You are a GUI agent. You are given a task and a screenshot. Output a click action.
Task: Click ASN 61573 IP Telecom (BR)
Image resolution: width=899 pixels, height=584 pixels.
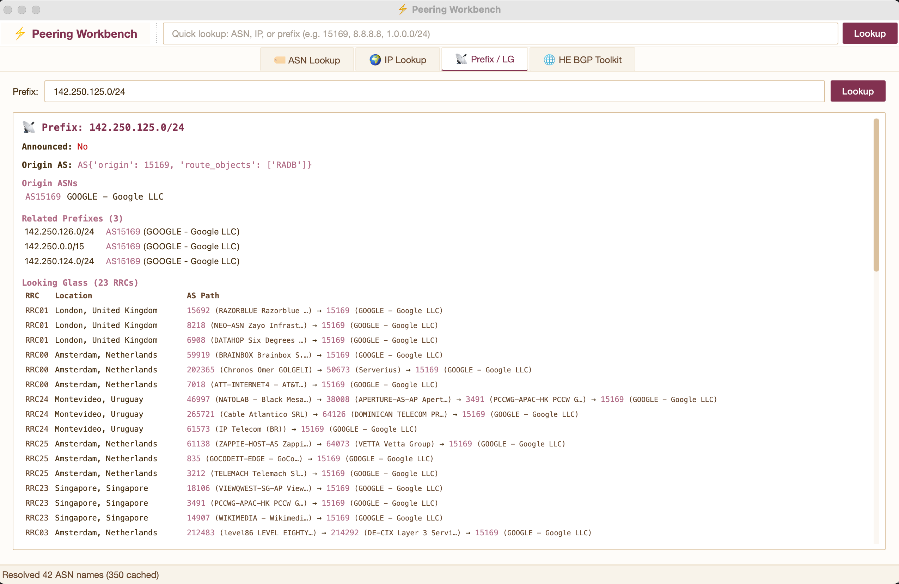click(198, 429)
